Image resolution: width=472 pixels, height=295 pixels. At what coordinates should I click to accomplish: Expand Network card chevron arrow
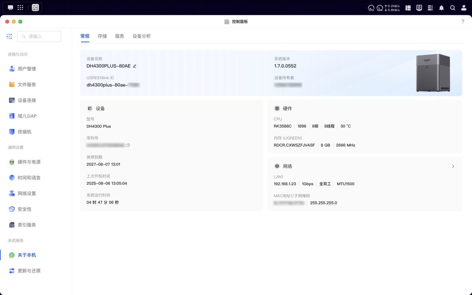click(453, 166)
